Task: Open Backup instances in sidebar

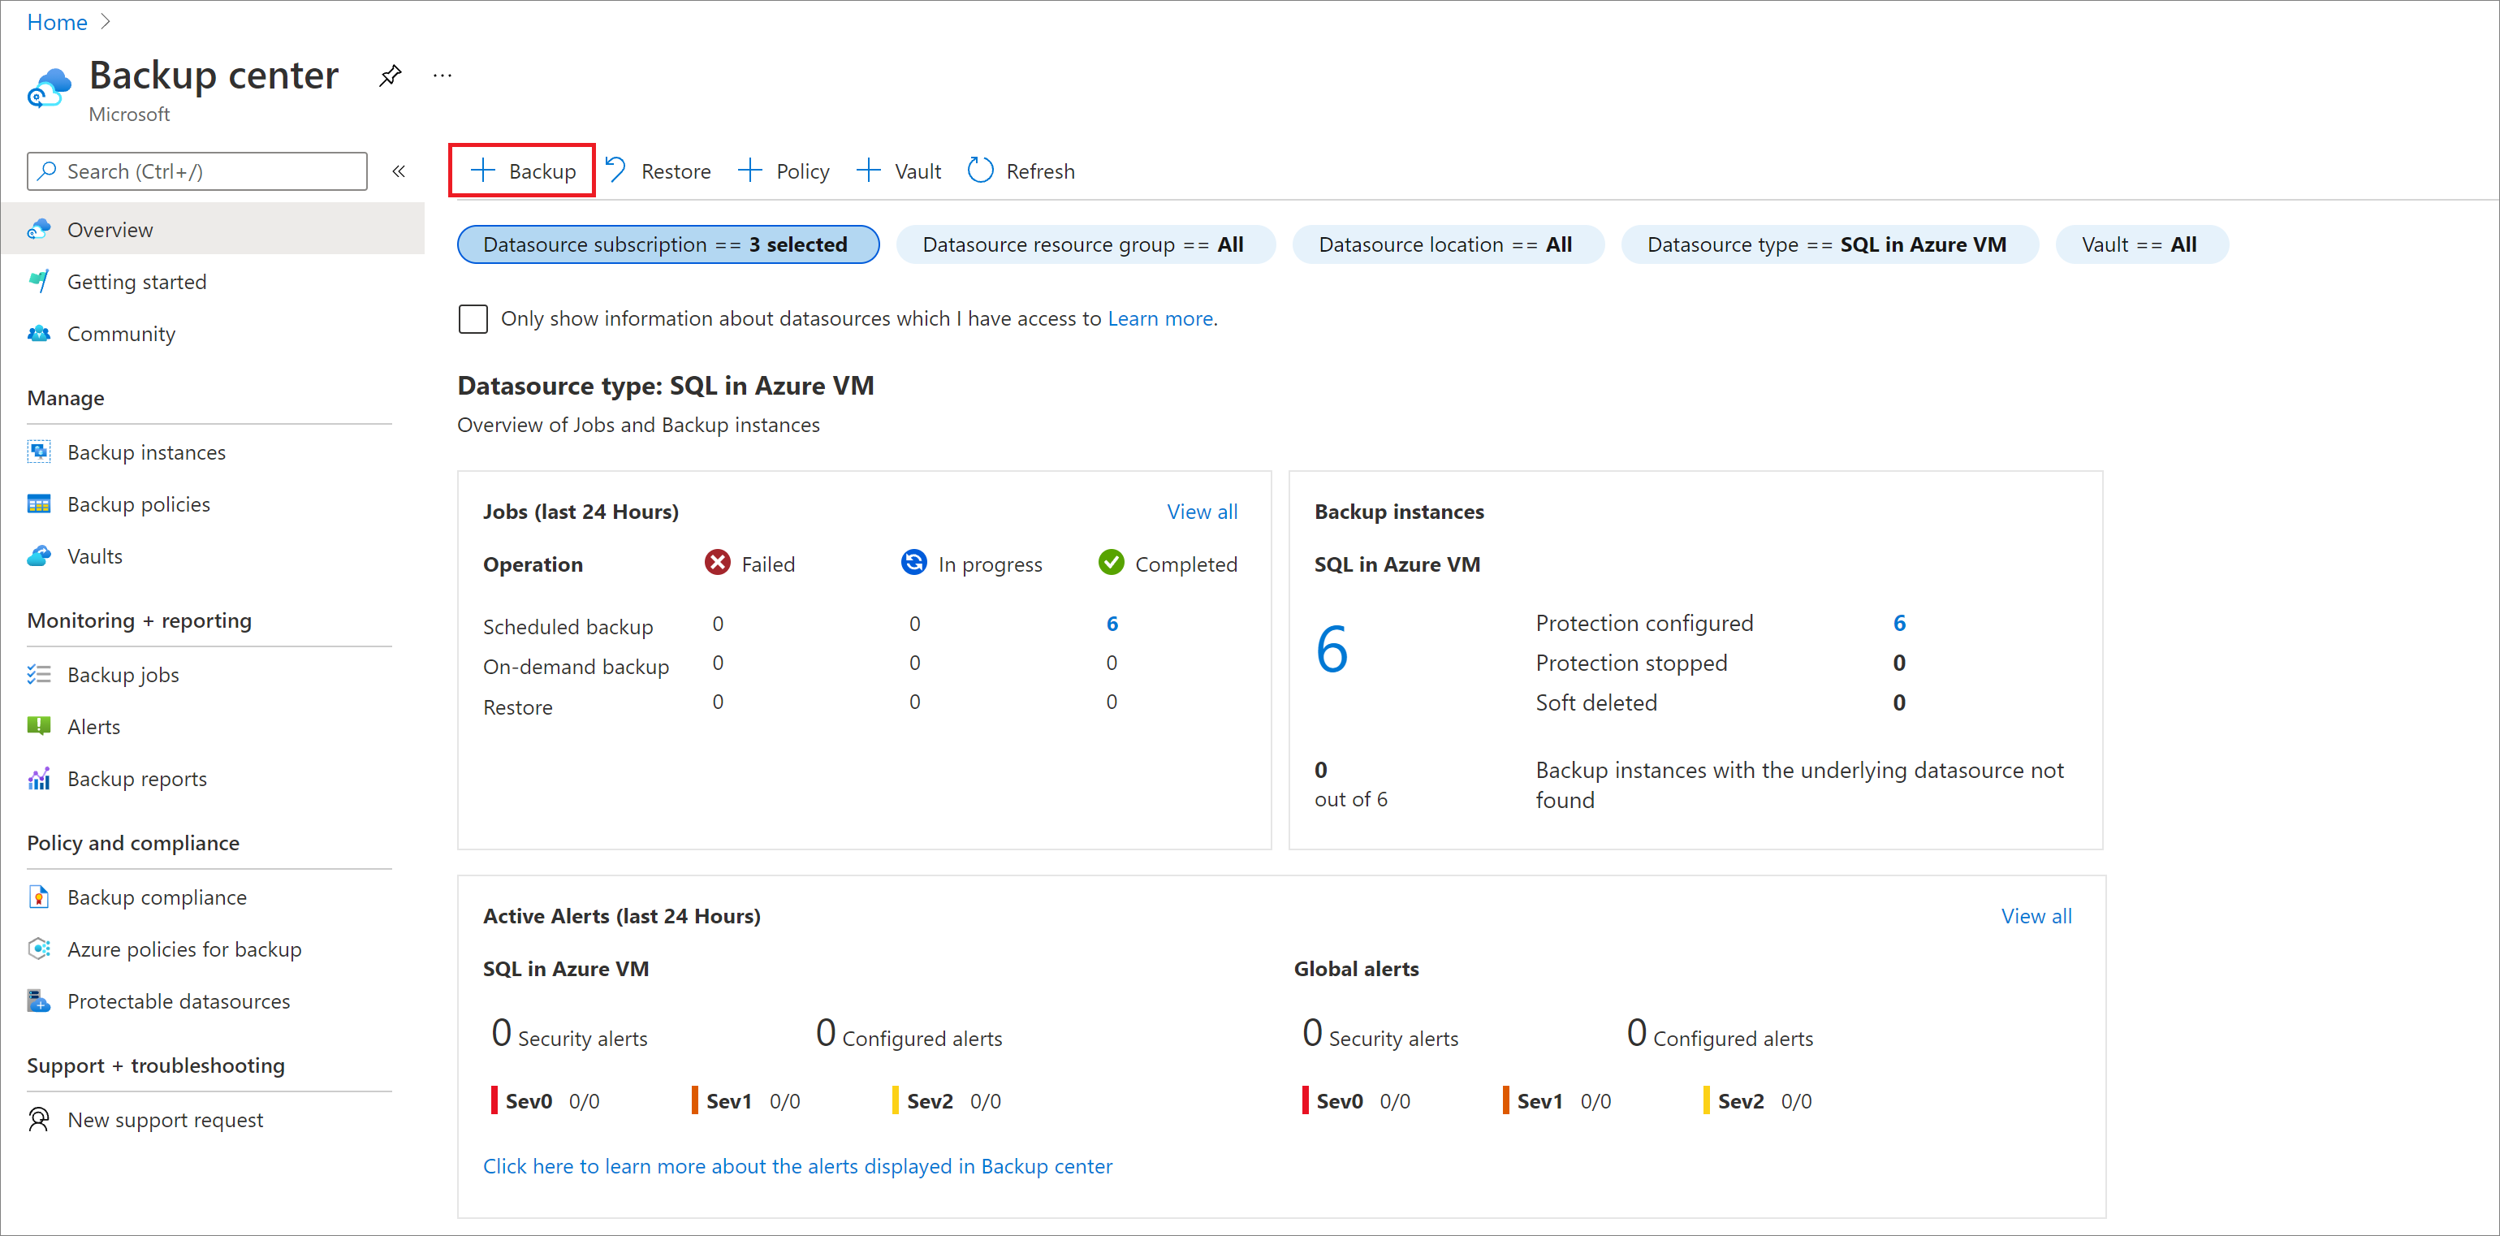Action: pos(147,453)
